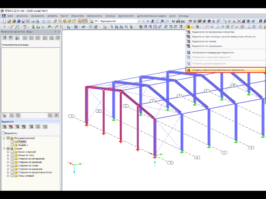Screen dimensions: 266x199
Task: Open the Помощь menu
Action: pos(183,16)
